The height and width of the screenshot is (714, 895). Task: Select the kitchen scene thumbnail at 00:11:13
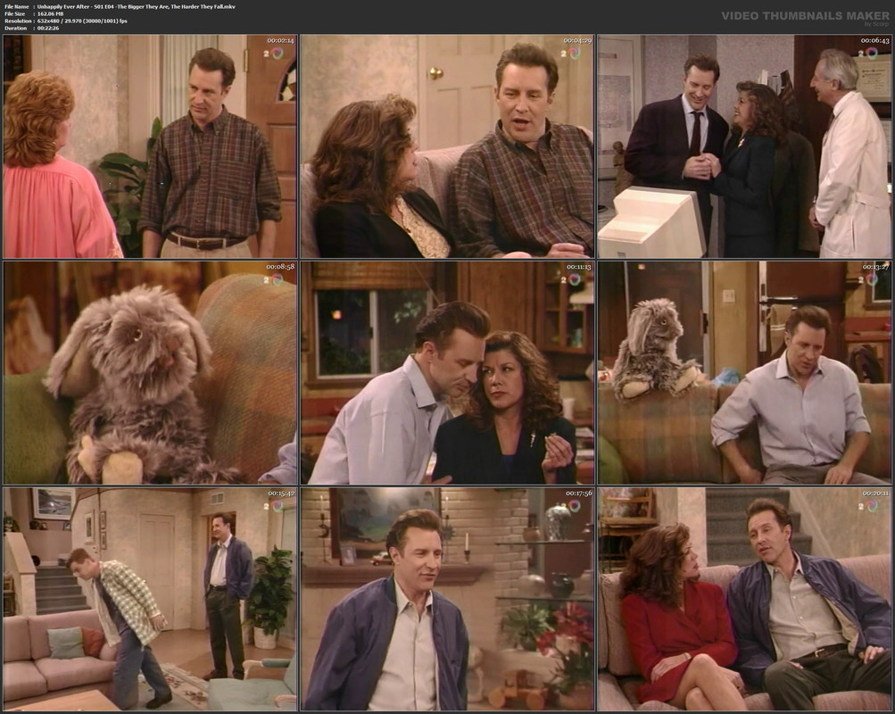click(x=448, y=373)
